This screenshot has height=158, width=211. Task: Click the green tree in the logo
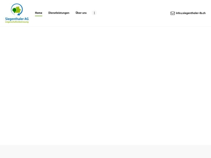point(15,10)
